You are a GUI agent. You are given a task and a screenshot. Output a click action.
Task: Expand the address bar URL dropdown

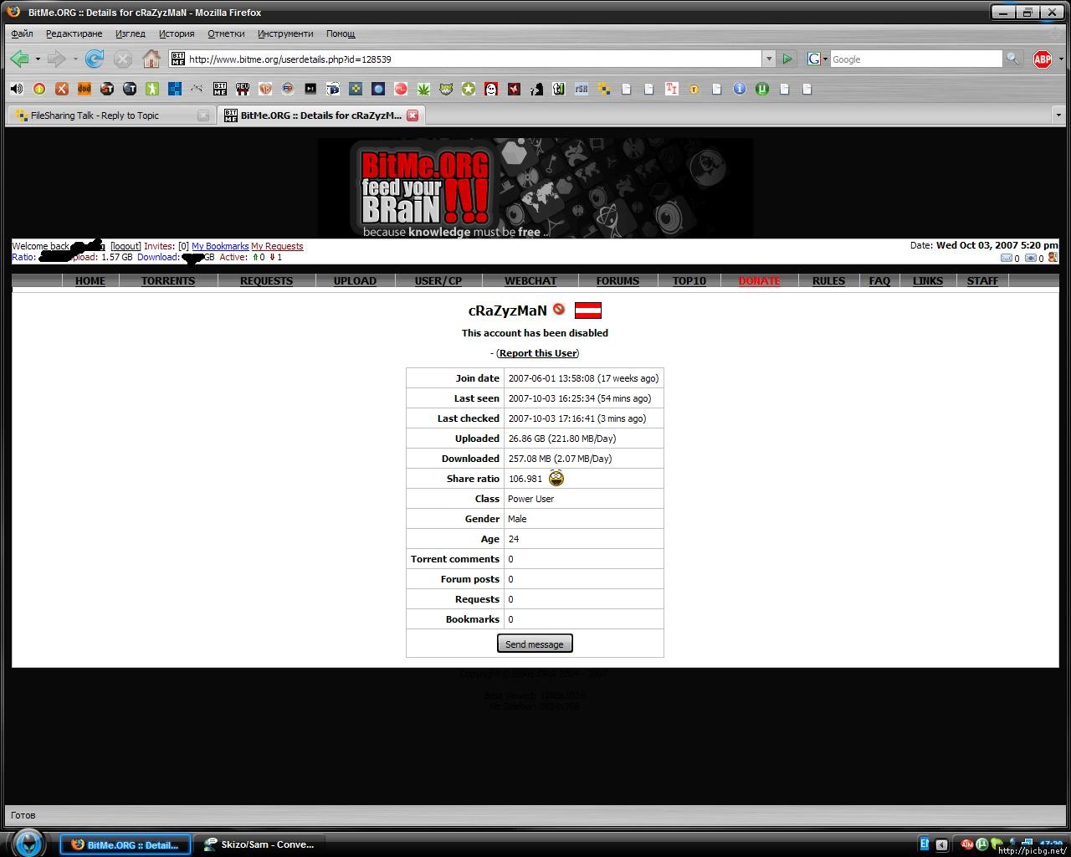[769, 59]
